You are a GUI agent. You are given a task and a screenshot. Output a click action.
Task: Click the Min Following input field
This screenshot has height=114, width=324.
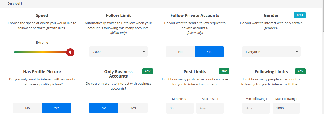click(256, 108)
